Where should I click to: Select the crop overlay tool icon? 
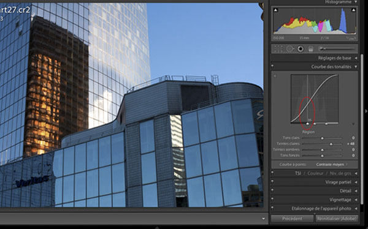click(278, 49)
